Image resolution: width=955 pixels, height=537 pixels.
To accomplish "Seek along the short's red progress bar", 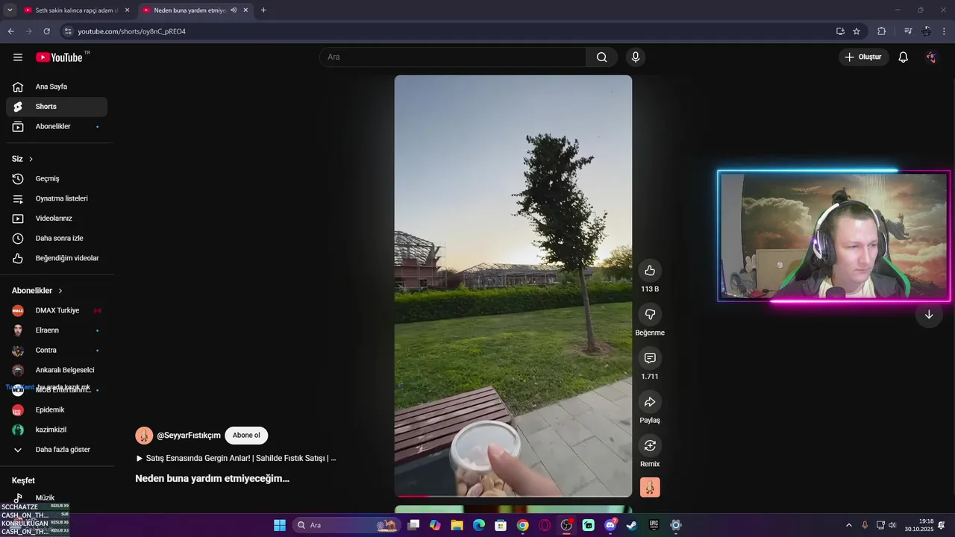I will tap(513, 495).
